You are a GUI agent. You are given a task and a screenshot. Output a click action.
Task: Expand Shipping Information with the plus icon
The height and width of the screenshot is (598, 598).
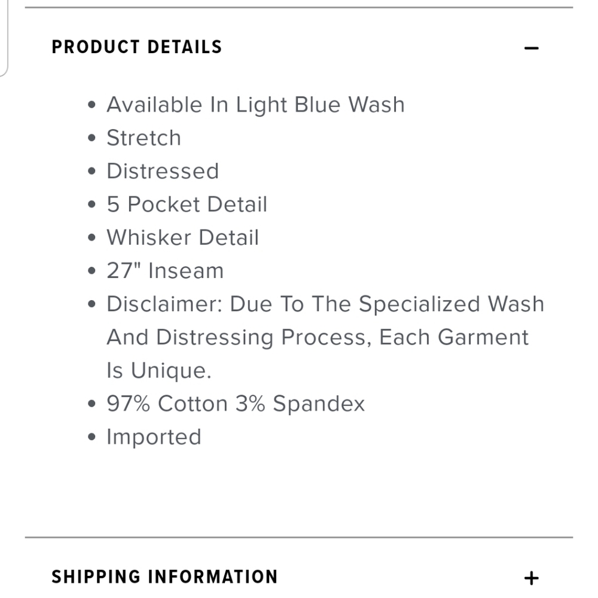pos(531,578)
